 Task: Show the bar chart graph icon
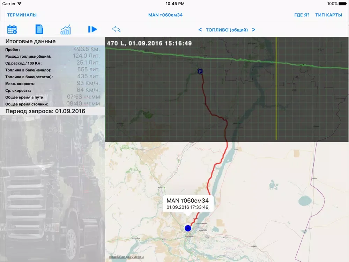[66, 30]
